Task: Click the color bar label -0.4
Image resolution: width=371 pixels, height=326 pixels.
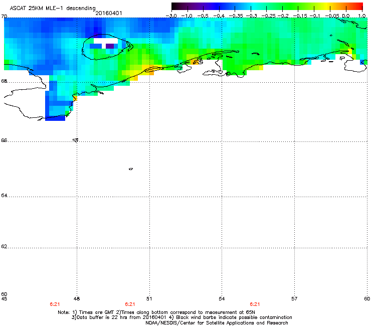Action: [x=219, y=16]
